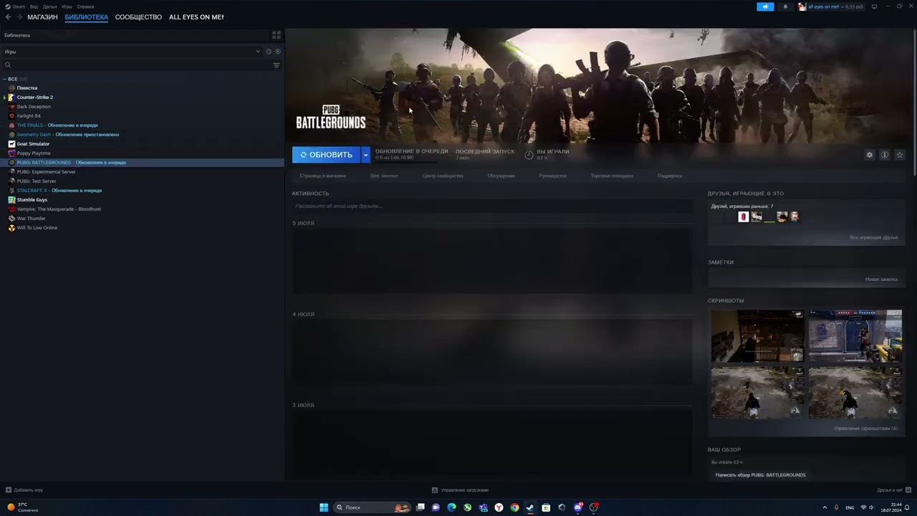Viewport: 917px width, 516px height.
Task: Open the Справка menu
Action: (x=85, y=6)
